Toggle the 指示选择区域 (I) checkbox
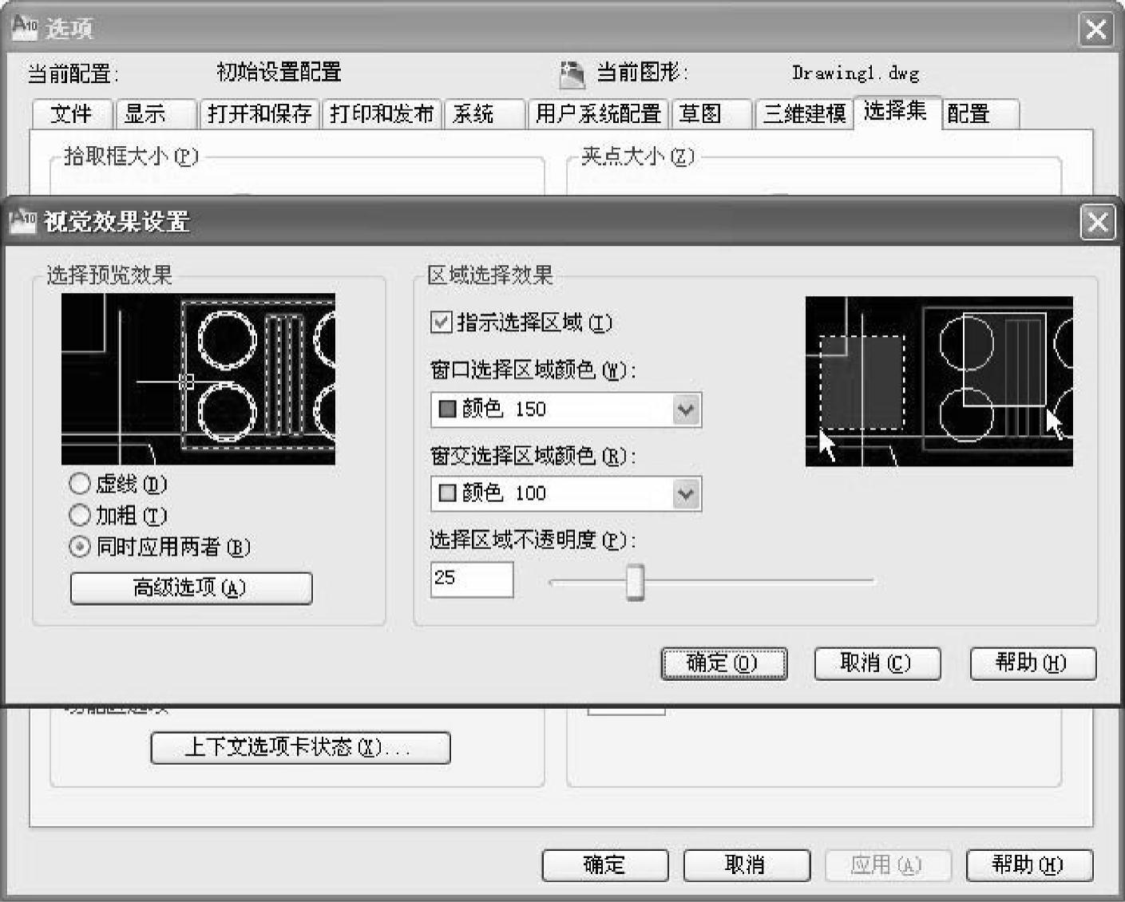 [441, 322]
